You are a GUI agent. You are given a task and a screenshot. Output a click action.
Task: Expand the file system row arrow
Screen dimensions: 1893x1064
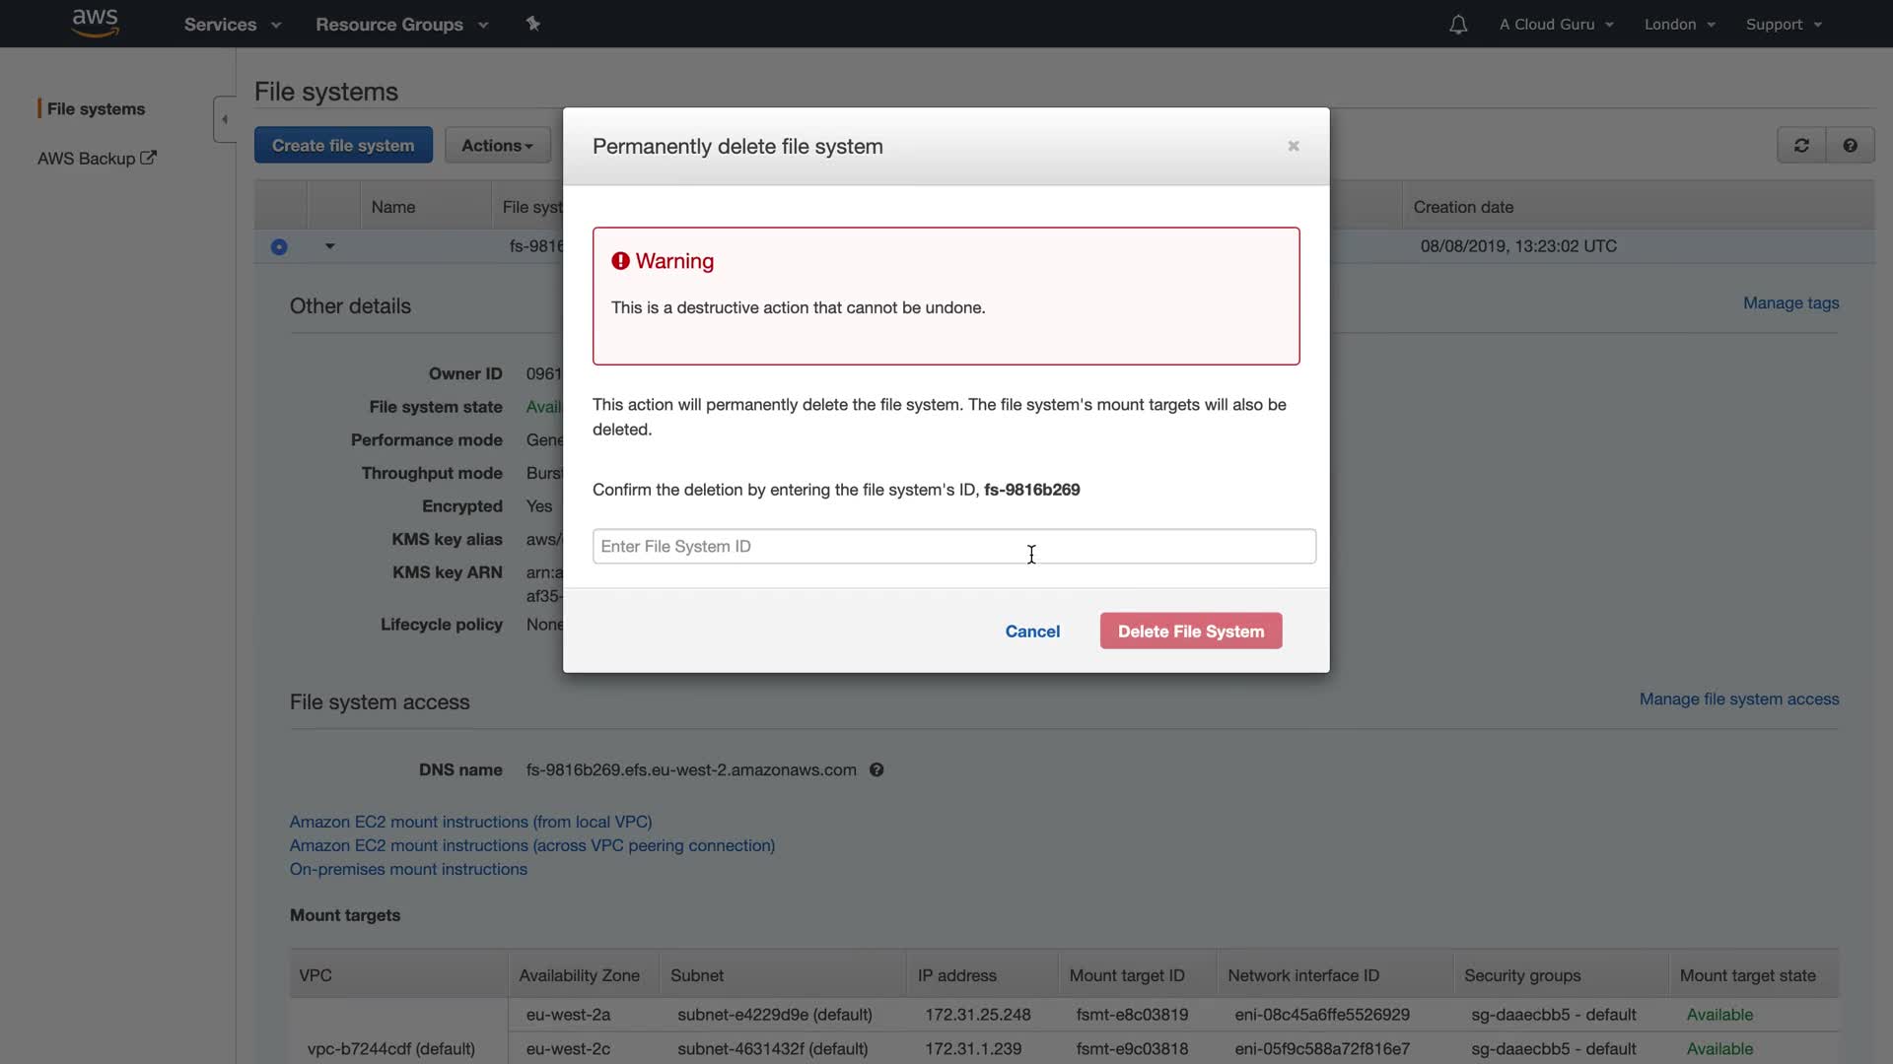(x=330, y=246)
